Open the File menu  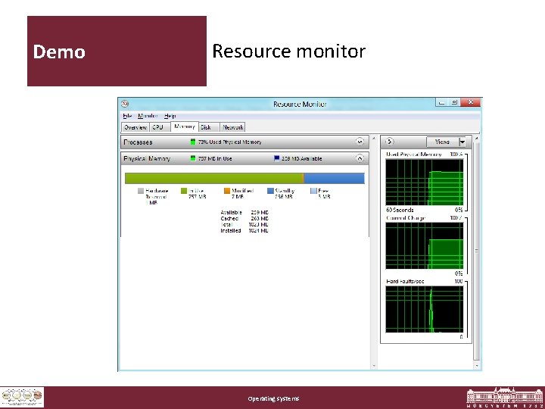(127, 116)
